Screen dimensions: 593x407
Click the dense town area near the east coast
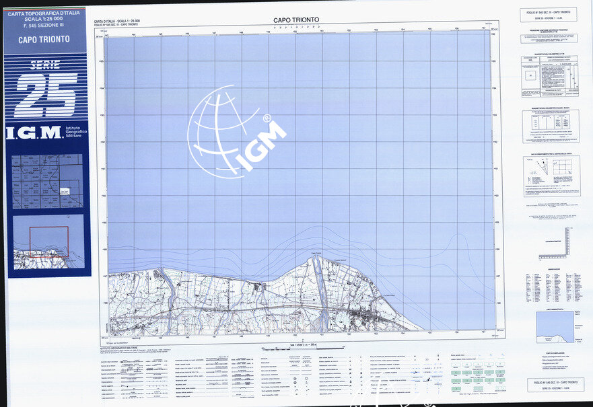(367, 314)
